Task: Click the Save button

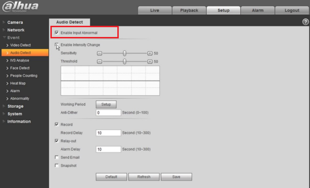Action: click(176, 177)
